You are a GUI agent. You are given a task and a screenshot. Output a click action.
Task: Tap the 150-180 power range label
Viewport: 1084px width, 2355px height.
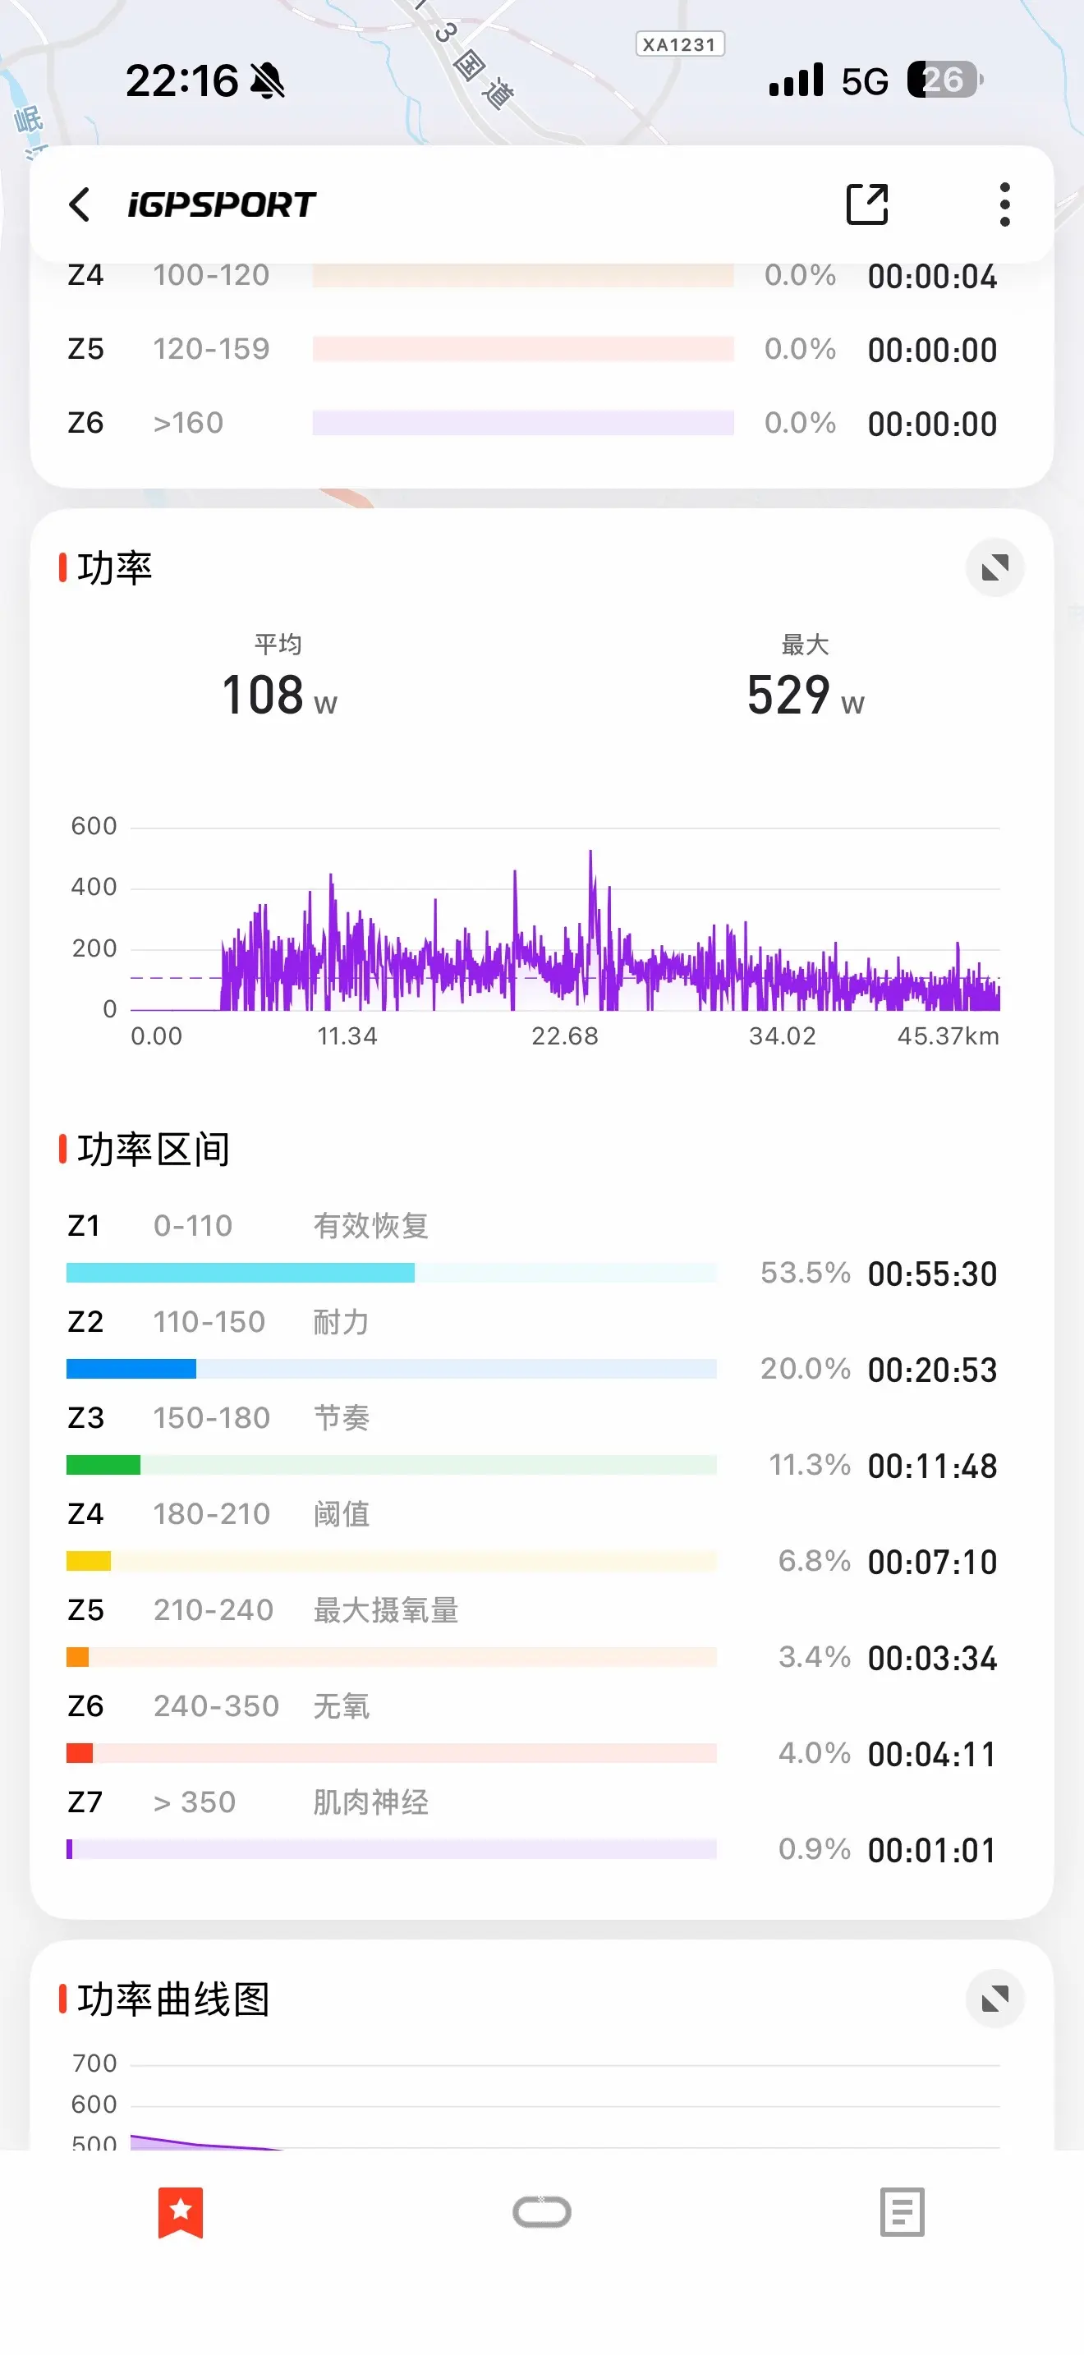211,1417
